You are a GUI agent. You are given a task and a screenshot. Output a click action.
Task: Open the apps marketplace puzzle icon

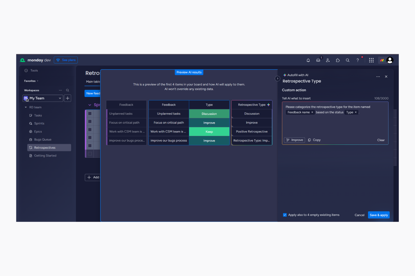(x=338, y=60)
